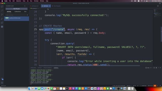
Task: Open the Extensions view
Action: point(2,23)
